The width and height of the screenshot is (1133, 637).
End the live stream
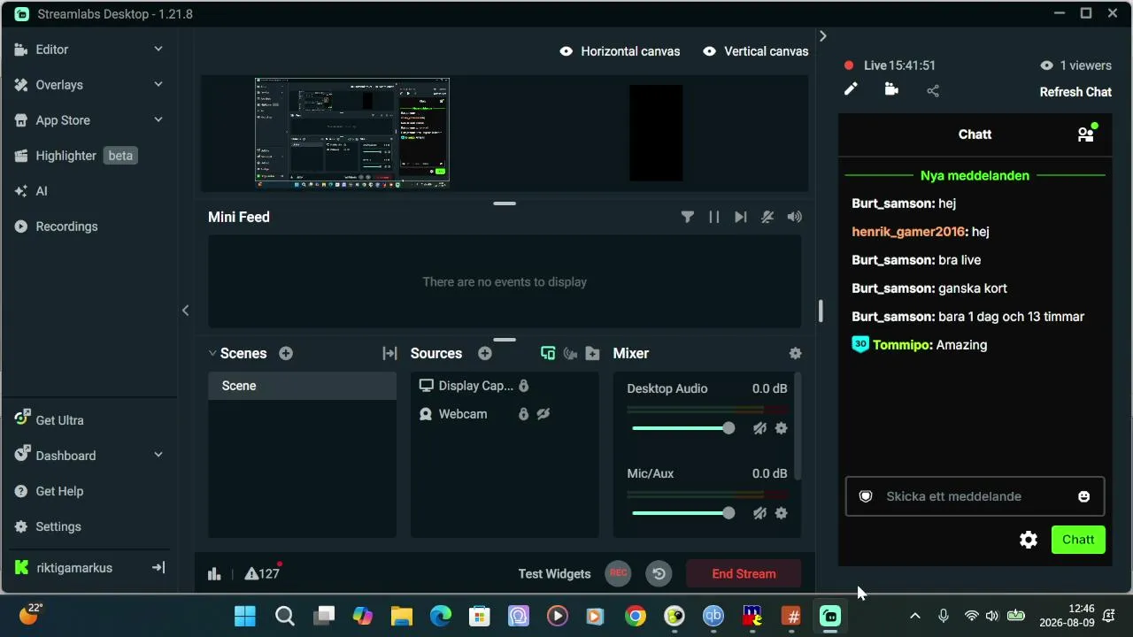click(x=744, y=573)
